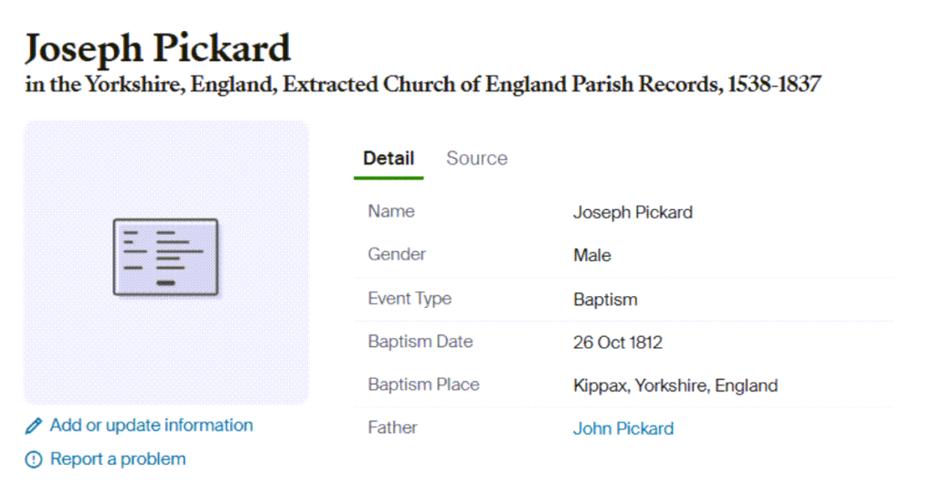Click the Event Type field label
Screen dimensions: 936x496
pyautogui.click(x=409, y=299)
